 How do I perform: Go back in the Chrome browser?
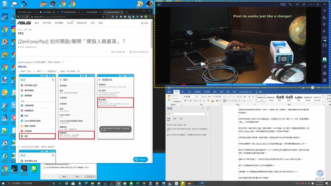click(x=18, y=17)
